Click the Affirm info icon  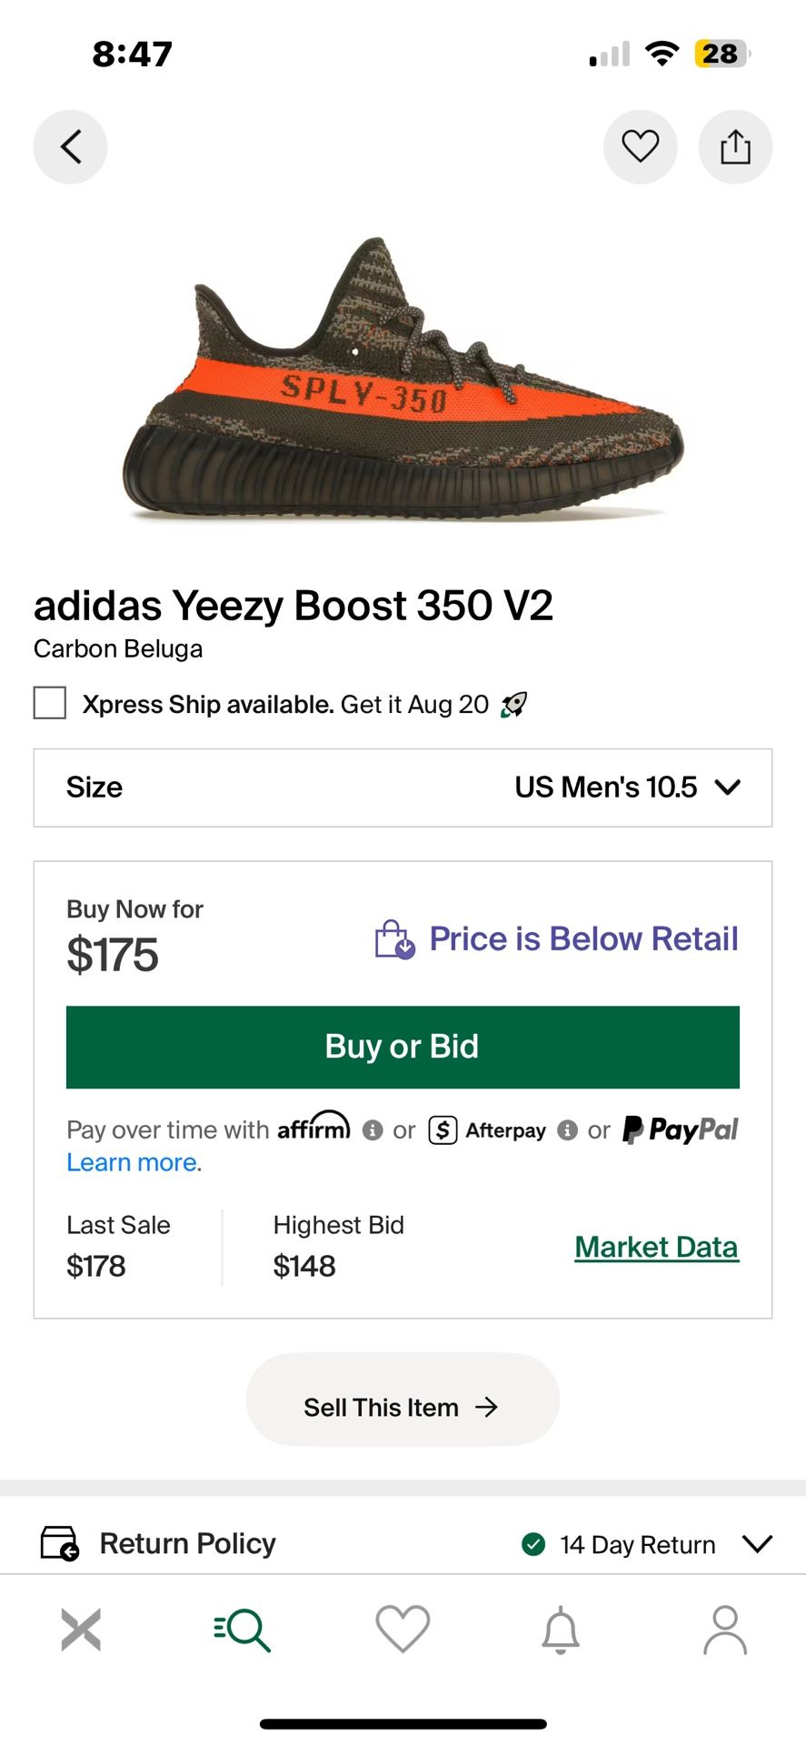[373, 1130]
